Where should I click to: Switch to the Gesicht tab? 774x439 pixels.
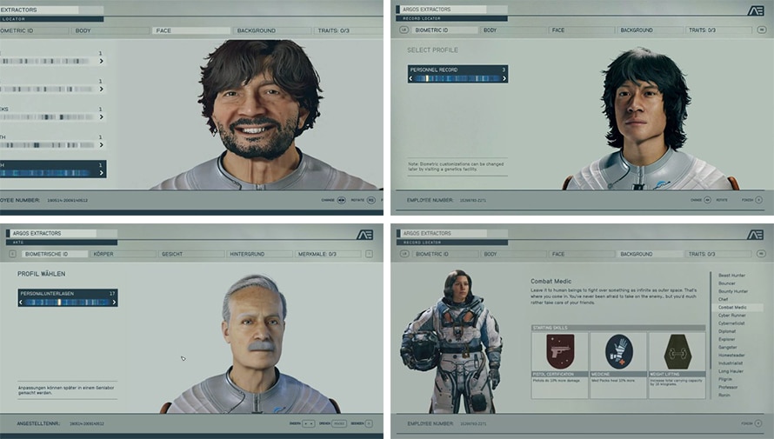[191, 254]
